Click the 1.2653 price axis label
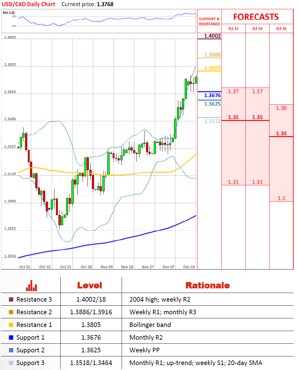 pos(10,256)
